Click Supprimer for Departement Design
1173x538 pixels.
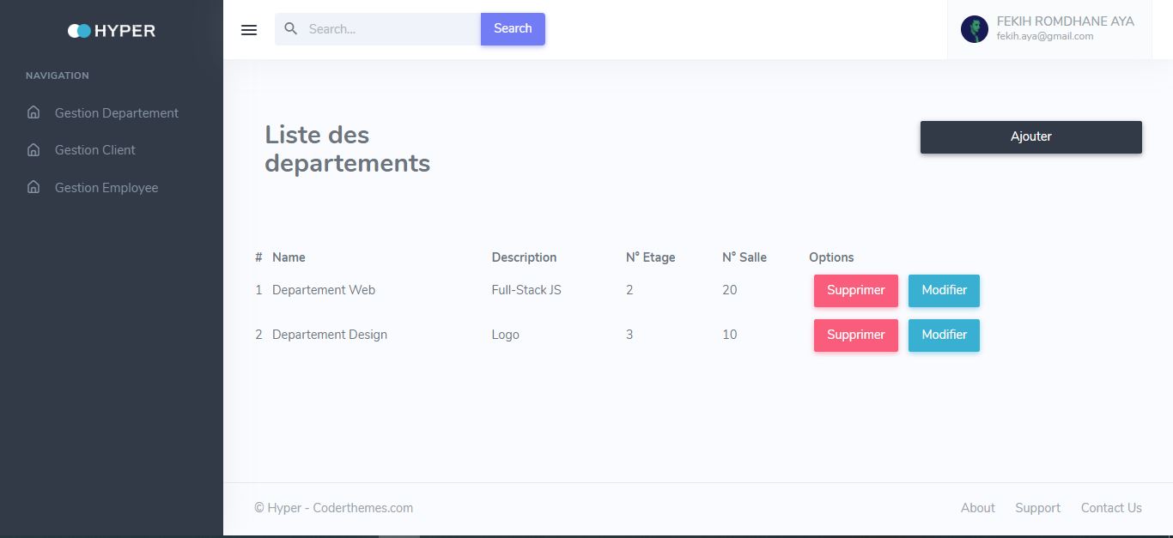tap(856, 335)
